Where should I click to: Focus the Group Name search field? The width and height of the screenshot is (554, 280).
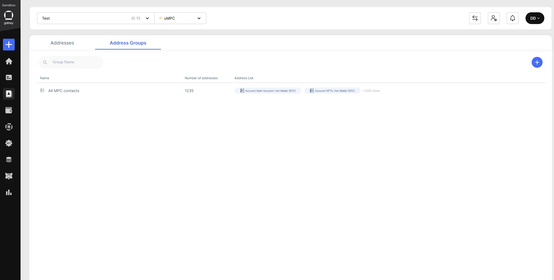(71, 62)
